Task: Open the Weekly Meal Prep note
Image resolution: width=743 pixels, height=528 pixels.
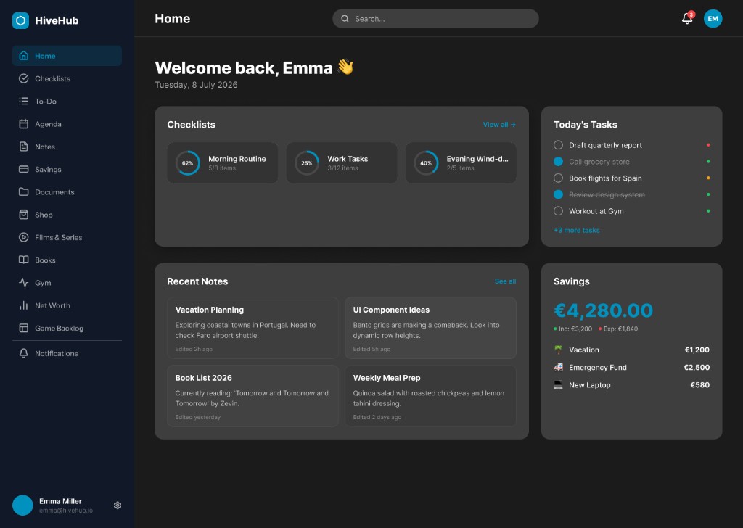Action: (x=430, y=396)
